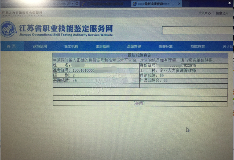Click the JS-OSTA round logo
The width and height of the screenshot is (234, 160).
coord(8,29)
